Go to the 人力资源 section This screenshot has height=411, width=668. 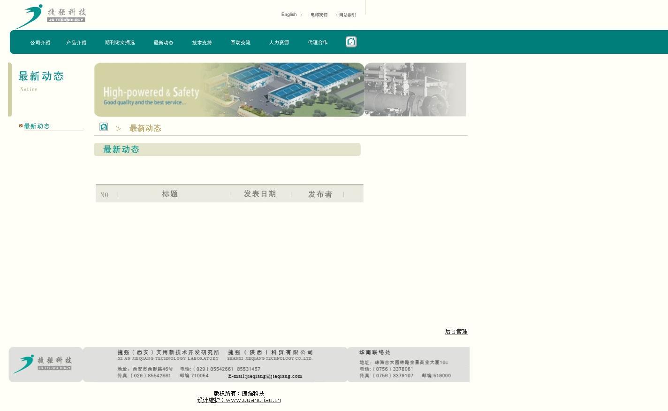279,43
